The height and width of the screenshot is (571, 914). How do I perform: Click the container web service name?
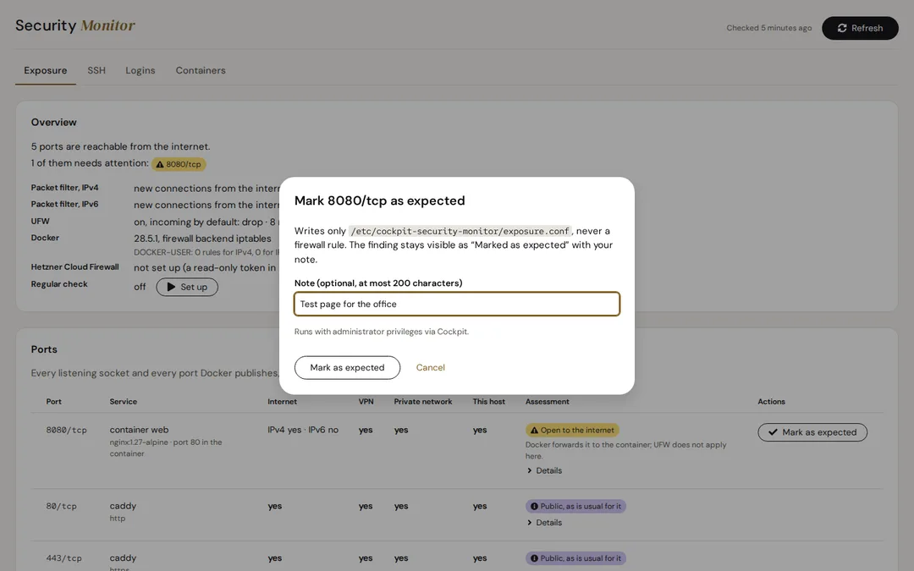(139, 430)
